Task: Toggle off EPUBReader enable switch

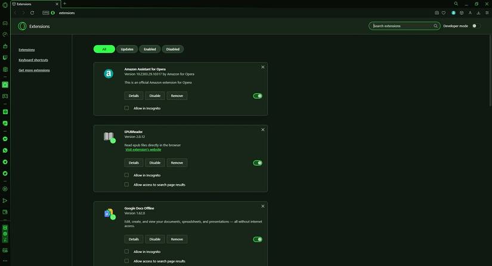Action: [x=258, y=163]
